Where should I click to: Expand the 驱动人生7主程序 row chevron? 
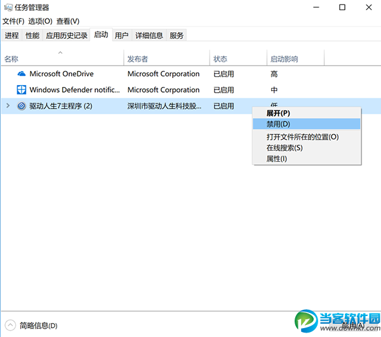pyautogui.click(x=8, y=105)
